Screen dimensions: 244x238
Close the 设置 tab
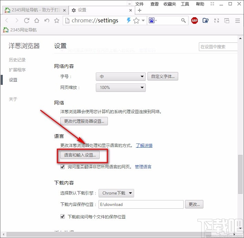click(x=131, y=10)
